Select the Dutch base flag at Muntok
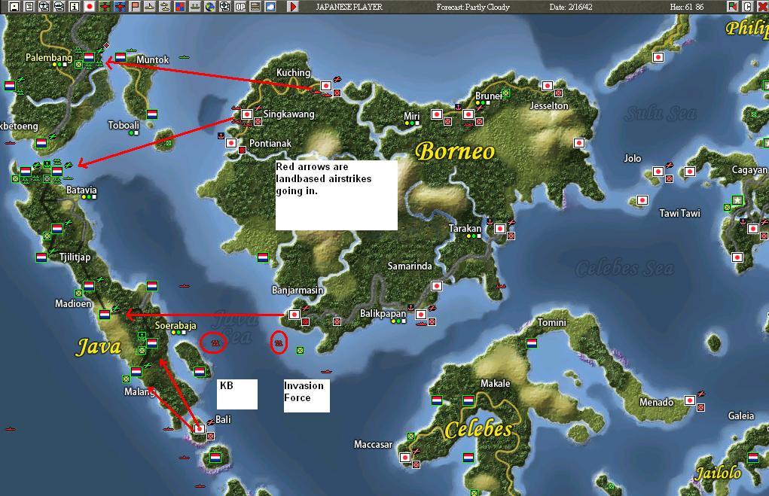Image resolution: width=769 pixels, height=496 pixels. click(x=121, y=57)
